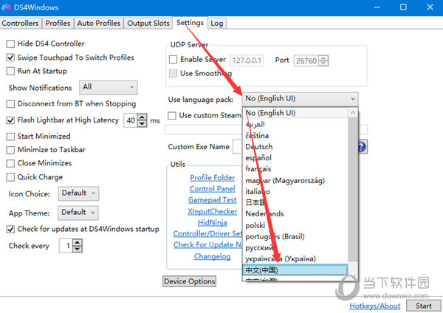Click the Start button
Image resolution: width=443 pixels, height=313 pixels.
coord(424,306)
